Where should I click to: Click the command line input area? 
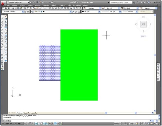coord(76,121)
